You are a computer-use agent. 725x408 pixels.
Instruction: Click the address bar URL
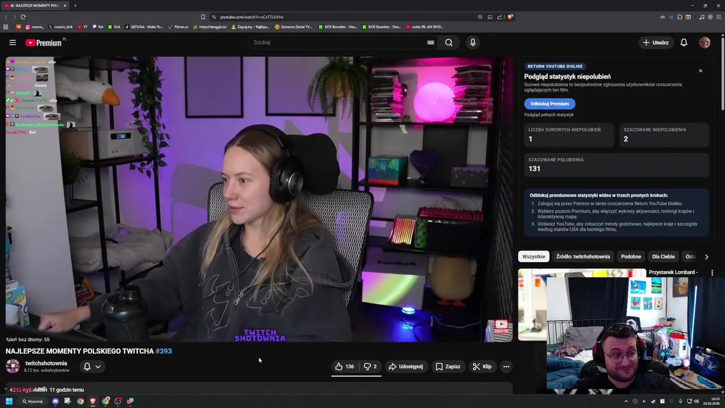click(x=251, y=17)
